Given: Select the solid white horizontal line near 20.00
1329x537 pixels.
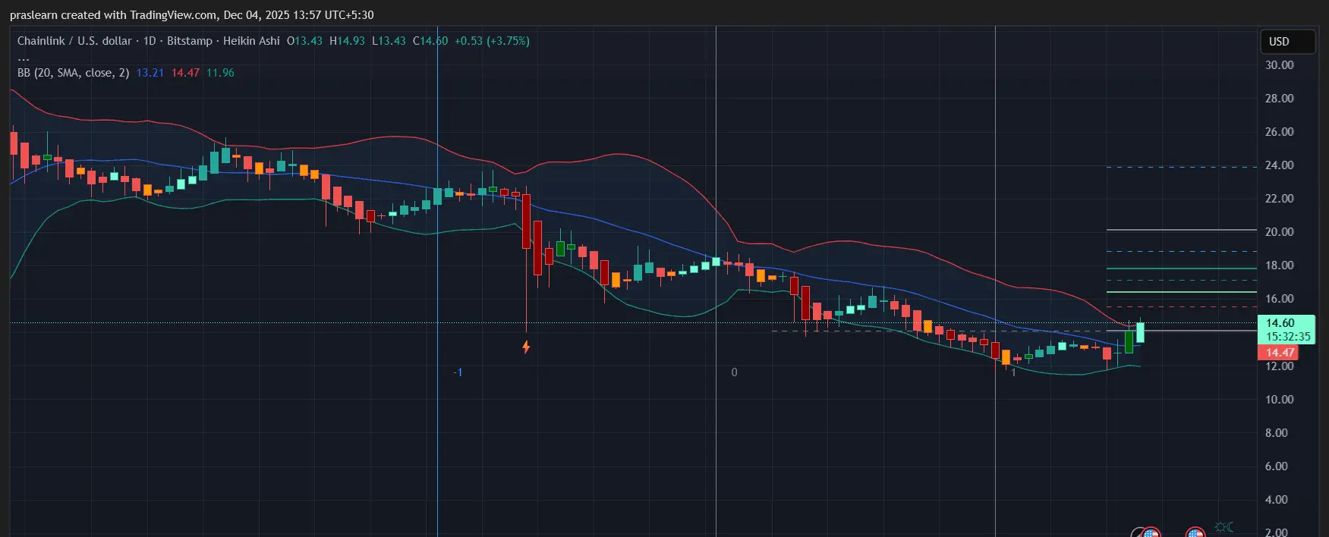Looking at the screenshot, I should tap(1181, 230).
